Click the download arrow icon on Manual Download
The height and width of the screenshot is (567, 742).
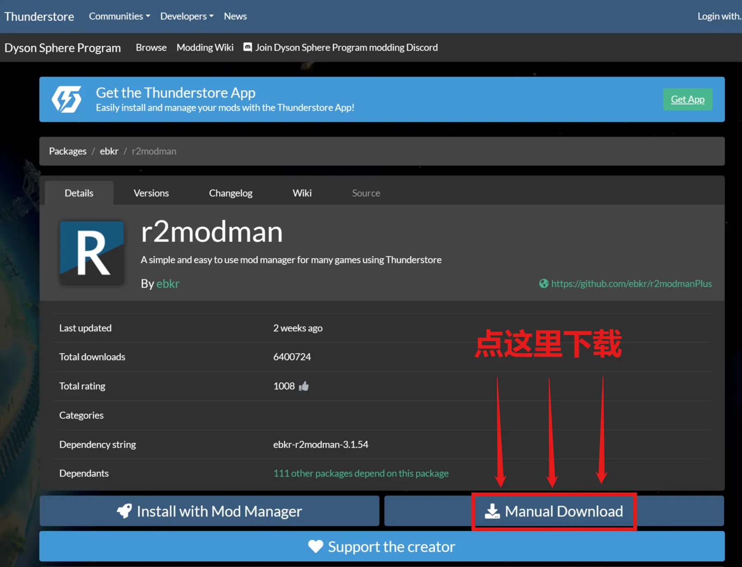click(492, 511)
